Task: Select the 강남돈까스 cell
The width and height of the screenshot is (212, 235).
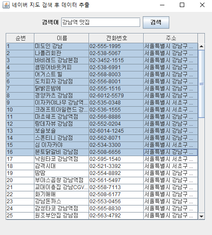Action: [x=62, y=201]
